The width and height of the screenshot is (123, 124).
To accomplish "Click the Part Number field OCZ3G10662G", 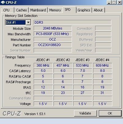I will [53, 45].
